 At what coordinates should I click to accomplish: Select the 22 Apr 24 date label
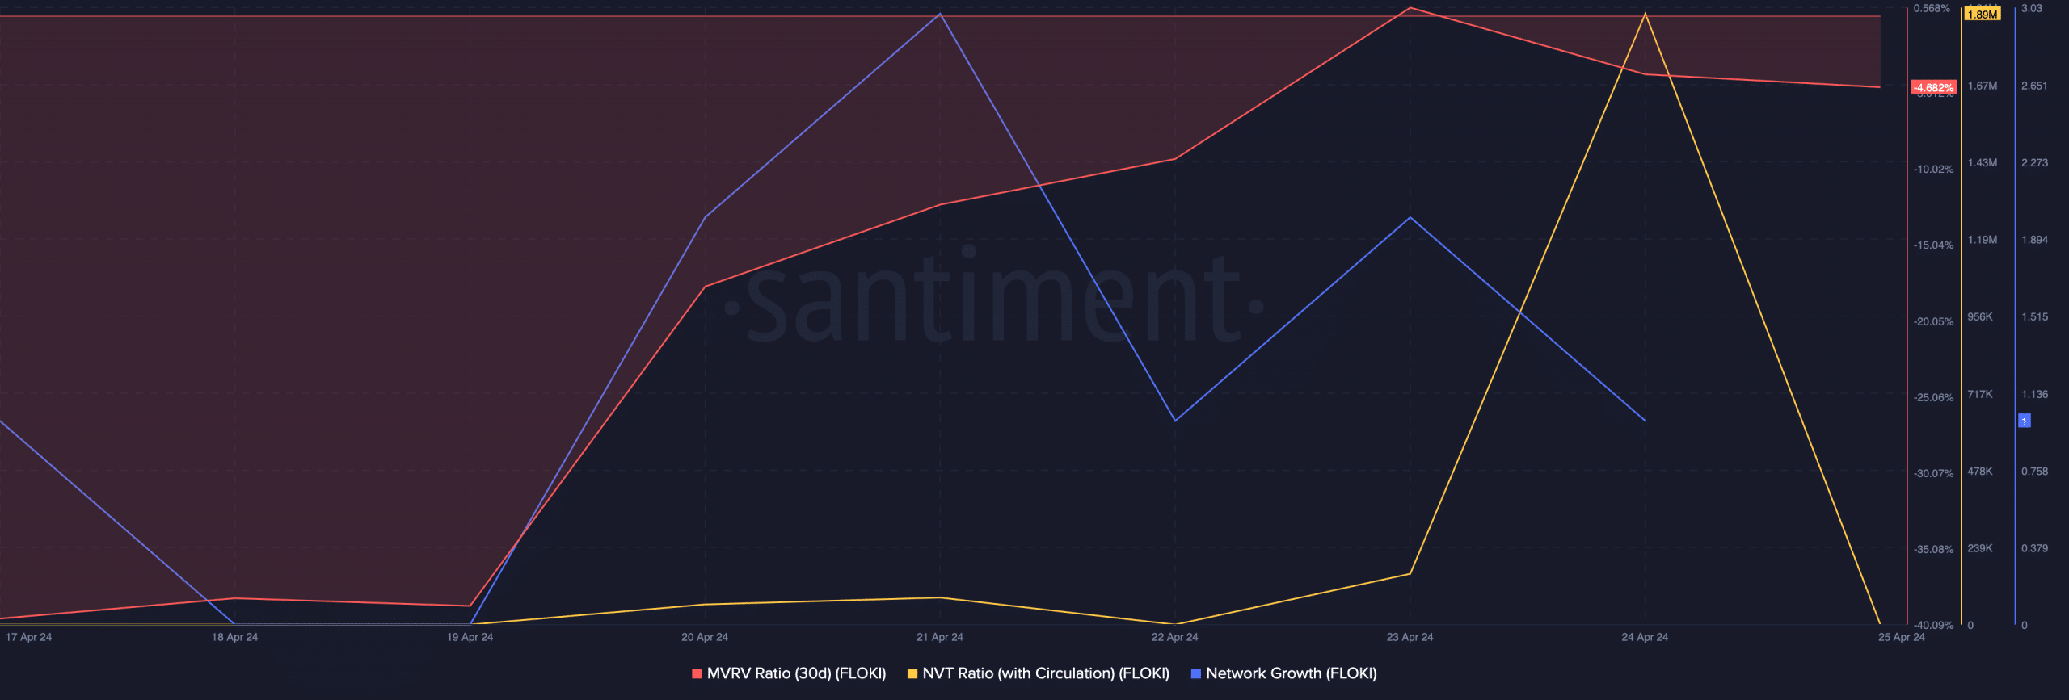(x=1175, y=637)
